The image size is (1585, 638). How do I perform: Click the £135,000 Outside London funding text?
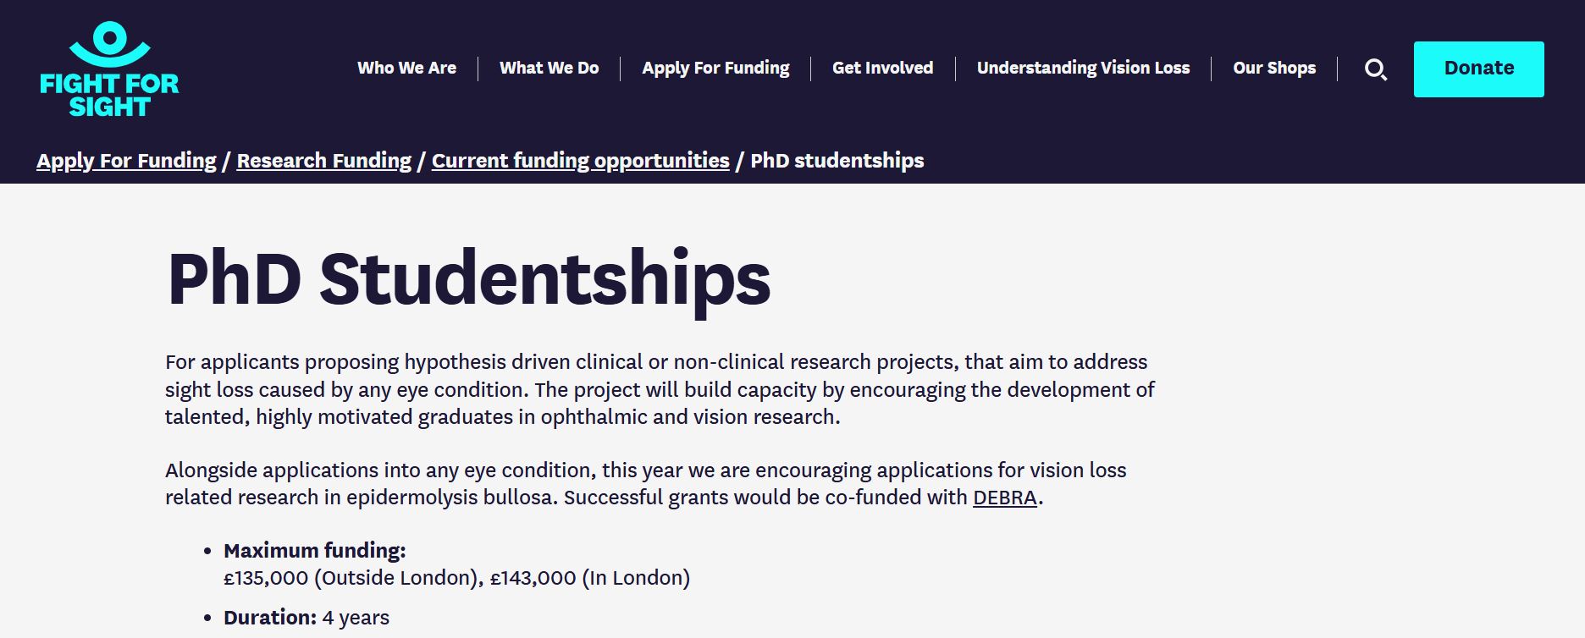click(353, 578)
